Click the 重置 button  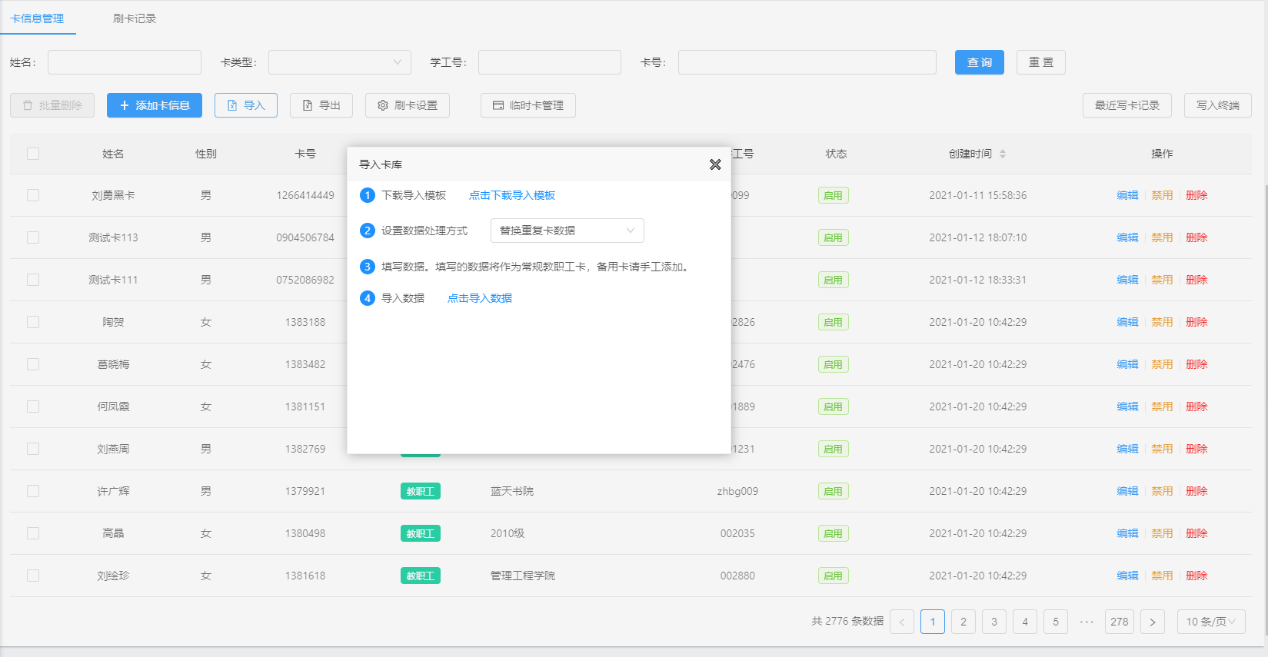tap(1041, 62)
